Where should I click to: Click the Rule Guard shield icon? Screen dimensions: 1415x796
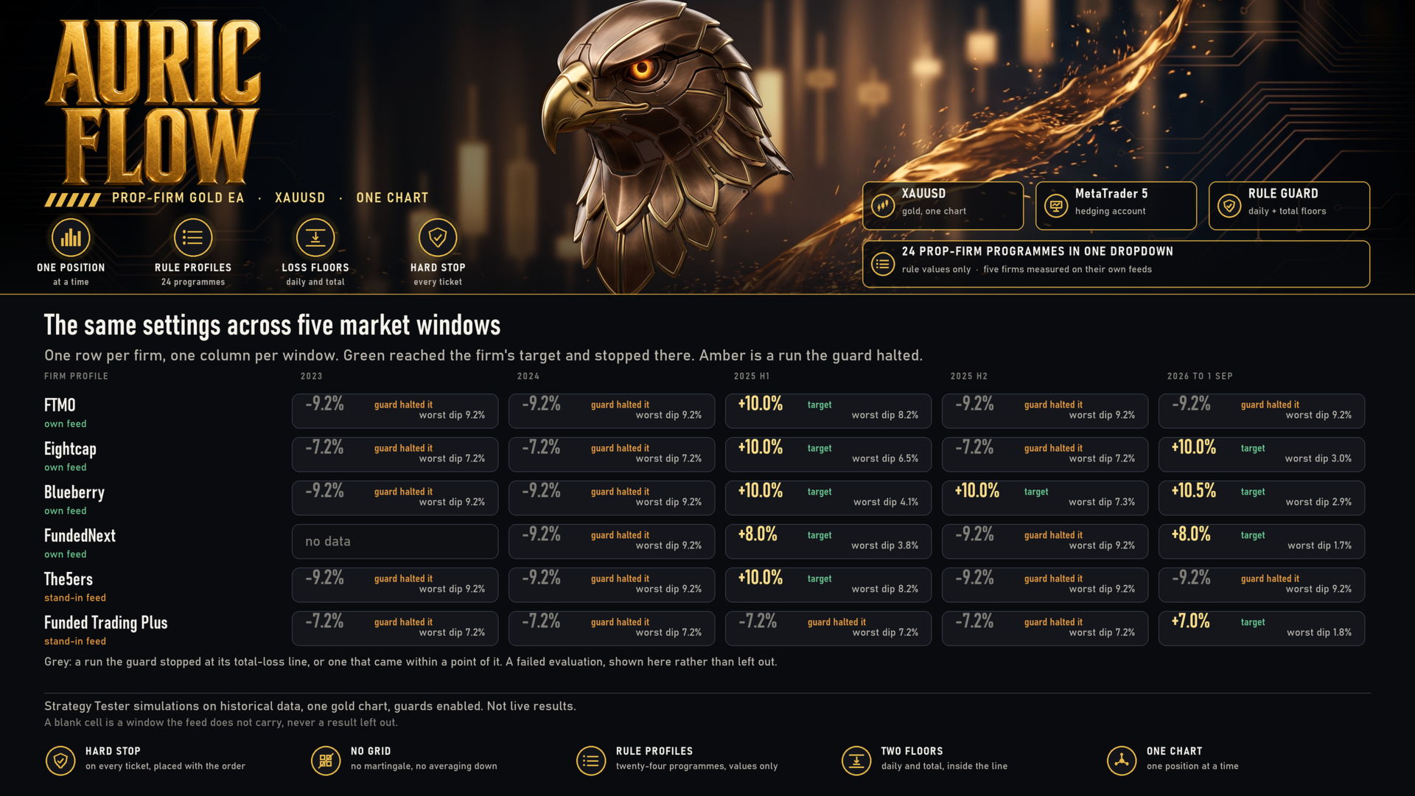click(1229, 206)
